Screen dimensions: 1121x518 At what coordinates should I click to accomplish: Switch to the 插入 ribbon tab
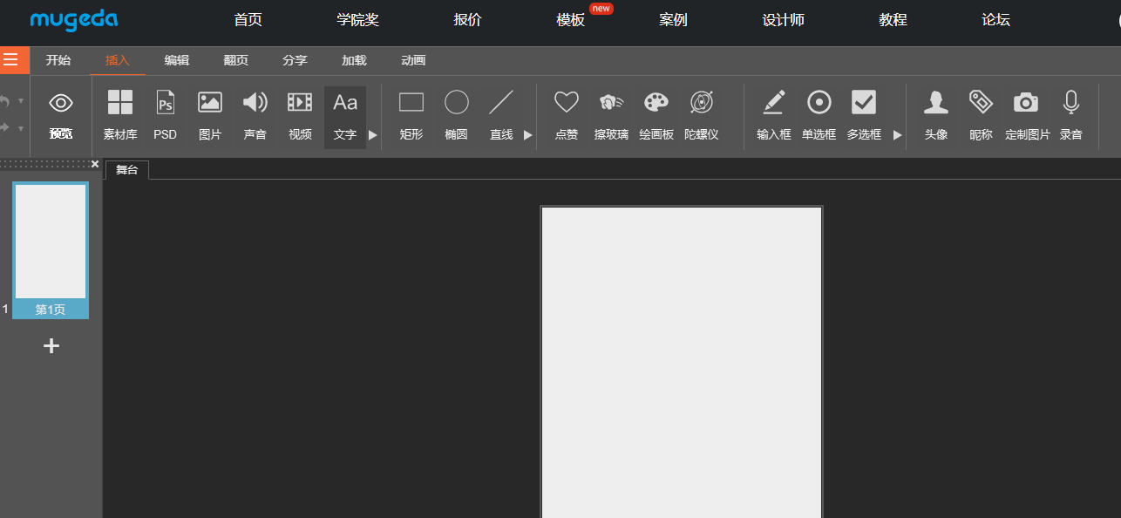pyautogui.click(x=118, y=60)
